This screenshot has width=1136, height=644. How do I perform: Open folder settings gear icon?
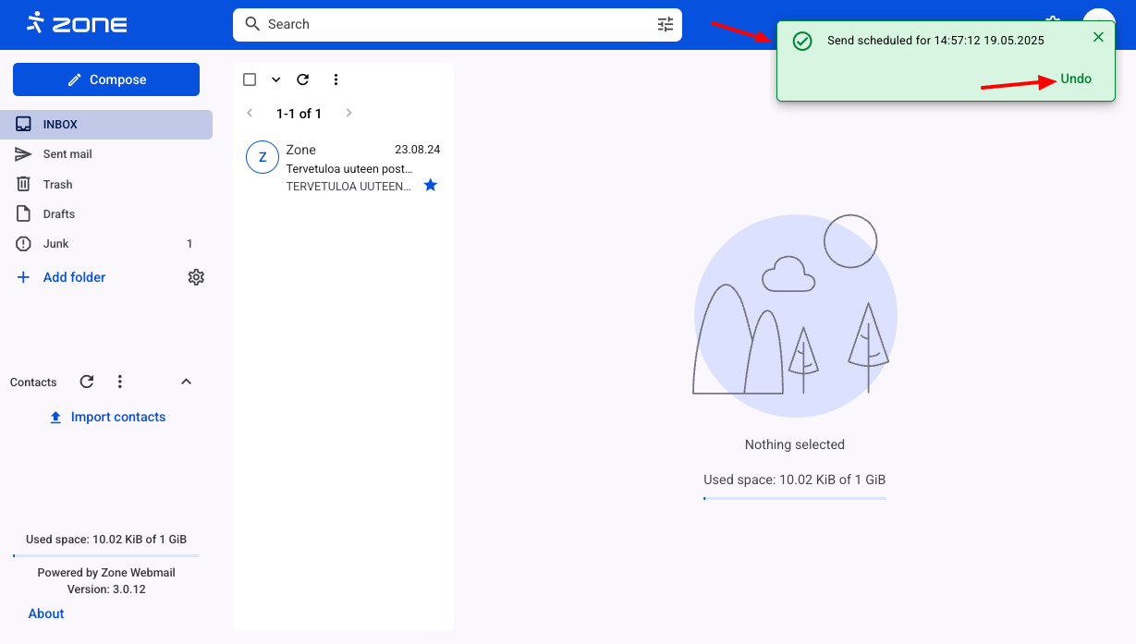pos(196,277)
